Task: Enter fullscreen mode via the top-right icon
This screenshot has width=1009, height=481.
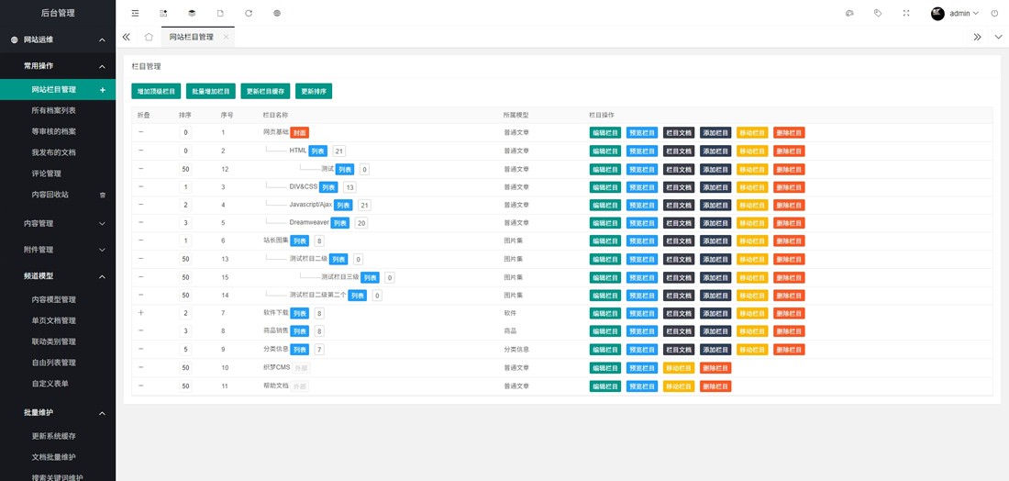Action: coord(906,14)
